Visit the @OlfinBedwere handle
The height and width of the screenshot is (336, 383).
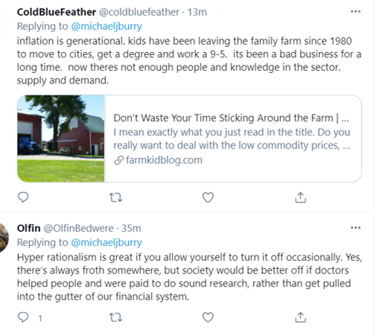pos(78,228)
